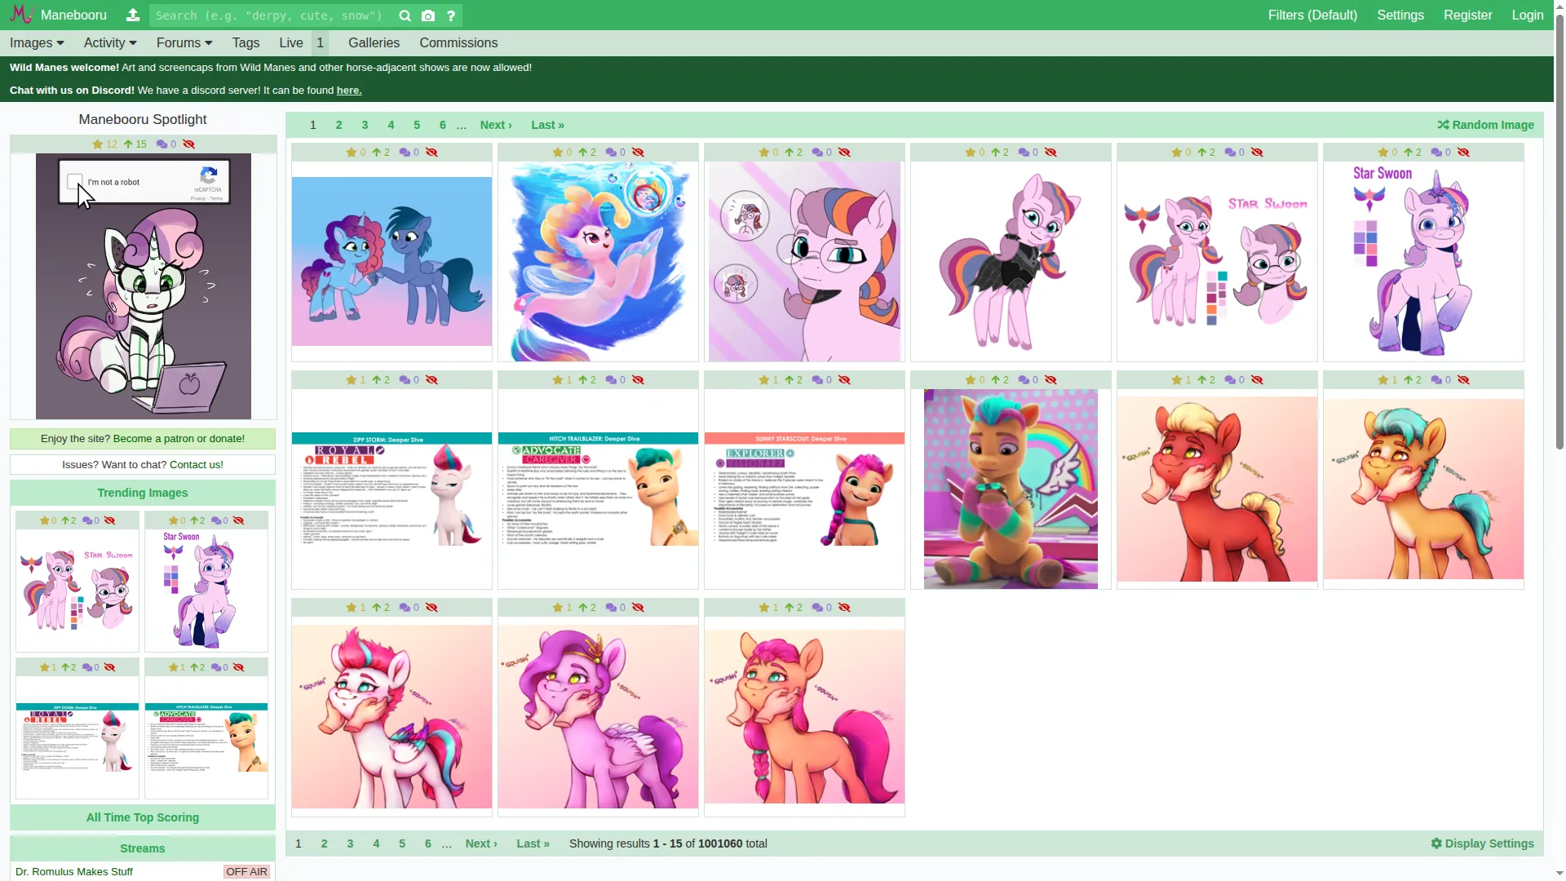Image resolution: width=1566 pixels, height=881 pixels.
Task: Favorite the red pony squish drawing
Action: [x=1177, y=380]
